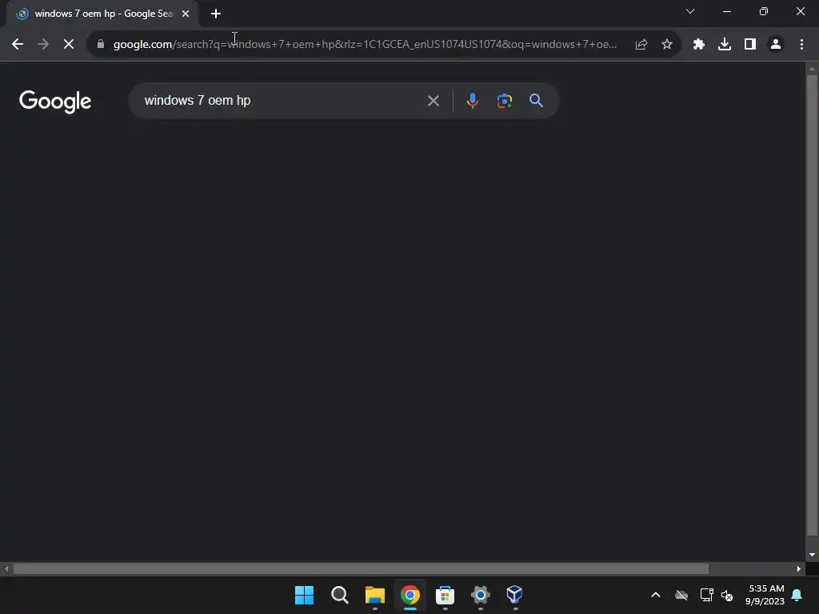This screenshot has width=819, height=614.
Task: Click the Chrome taskbar icon
Action: tap(410, 595)
